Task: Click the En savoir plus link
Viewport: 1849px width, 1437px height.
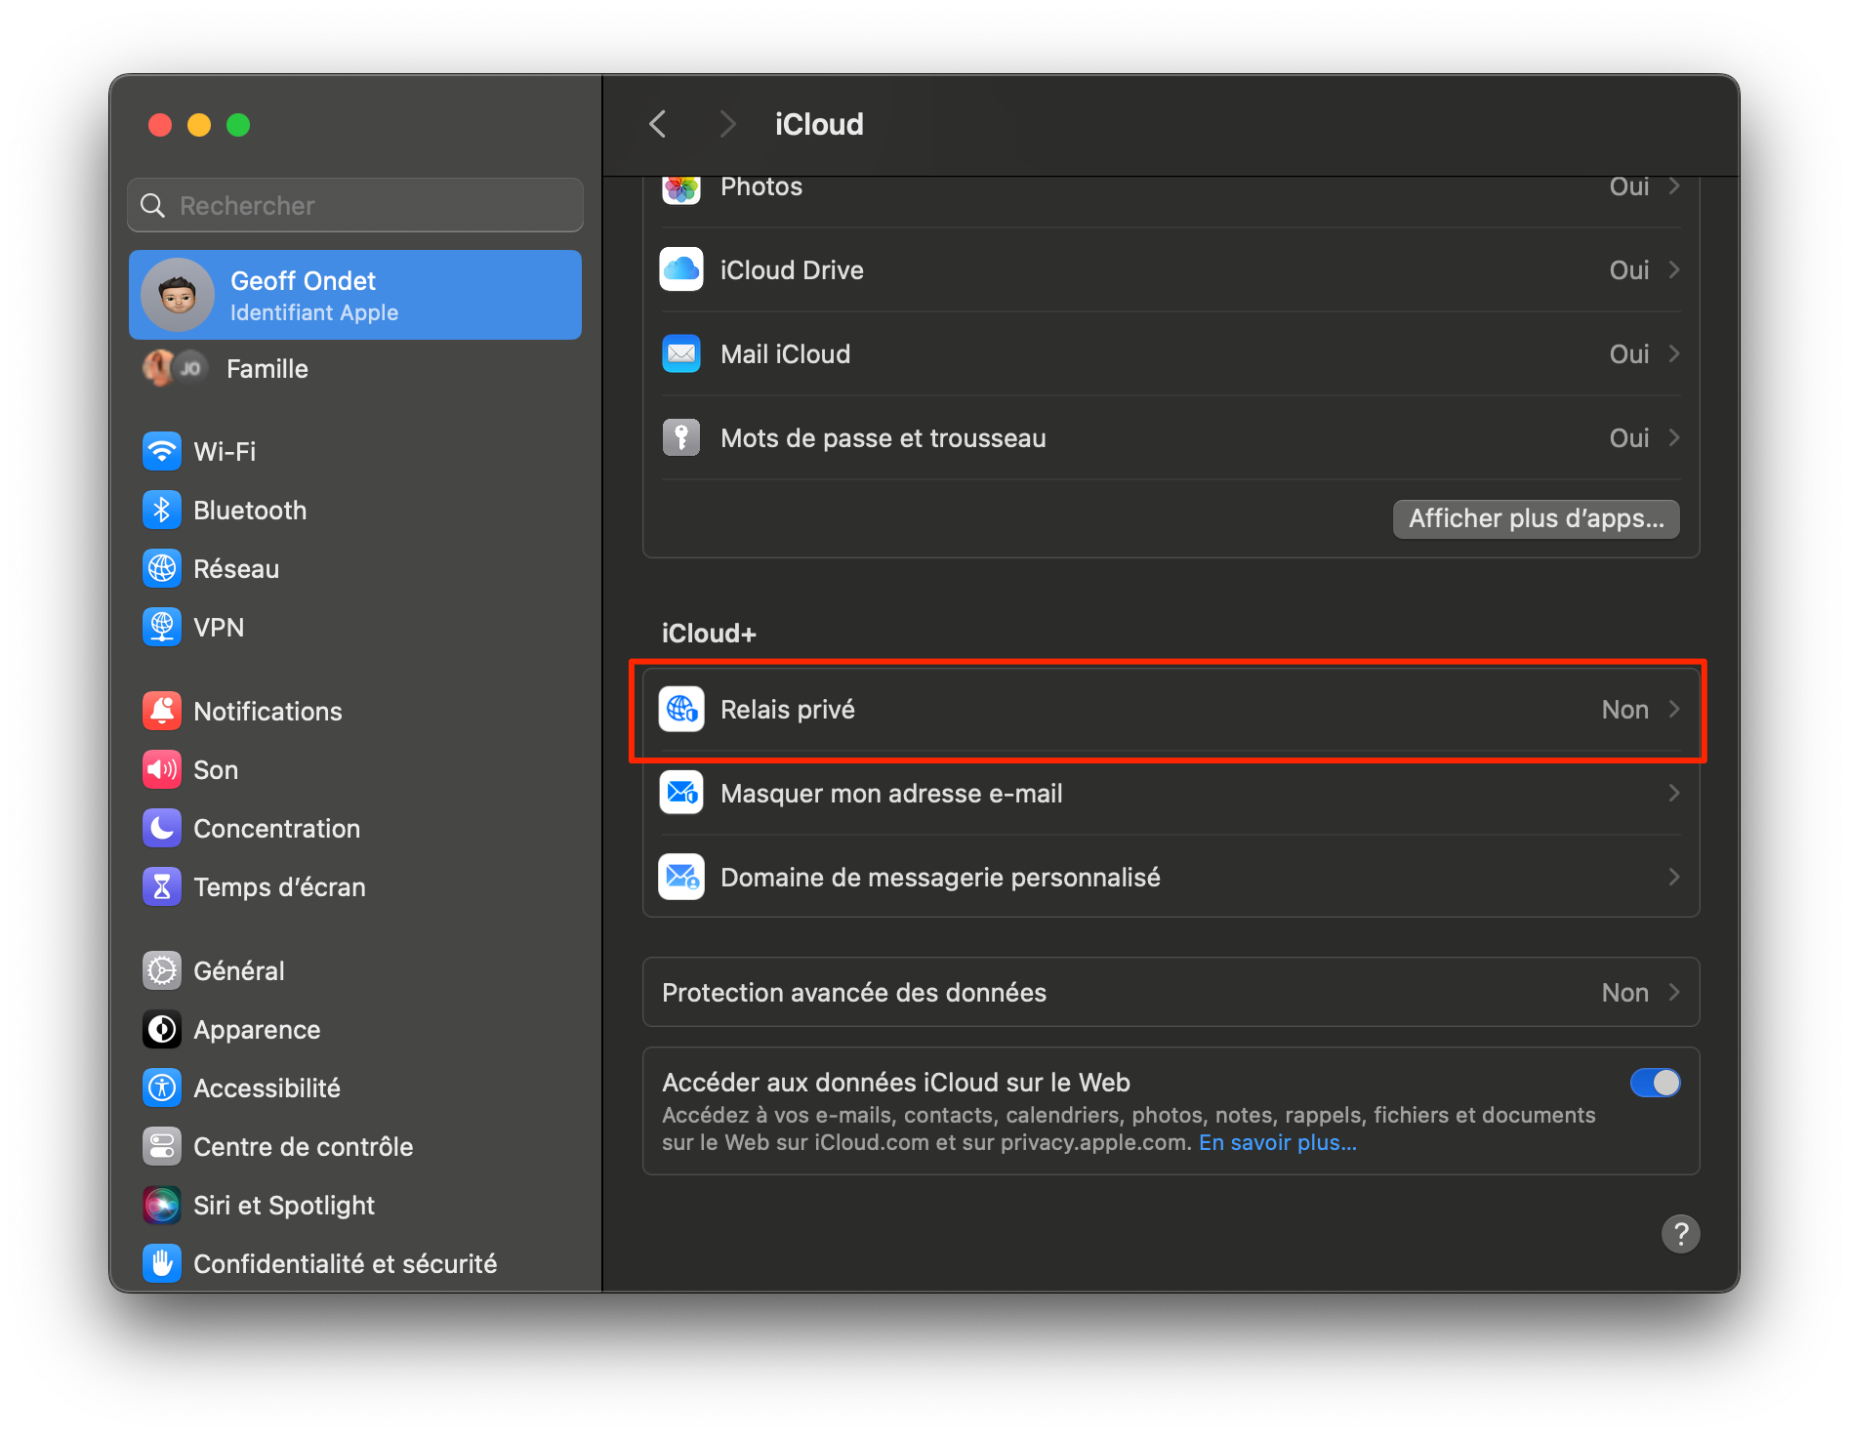Action: [1277, 1142]
